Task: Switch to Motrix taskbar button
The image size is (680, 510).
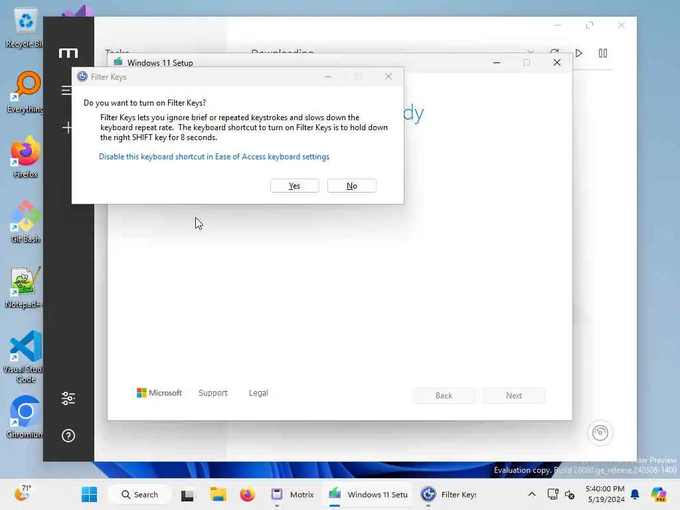Action: [x=292, y=494]
